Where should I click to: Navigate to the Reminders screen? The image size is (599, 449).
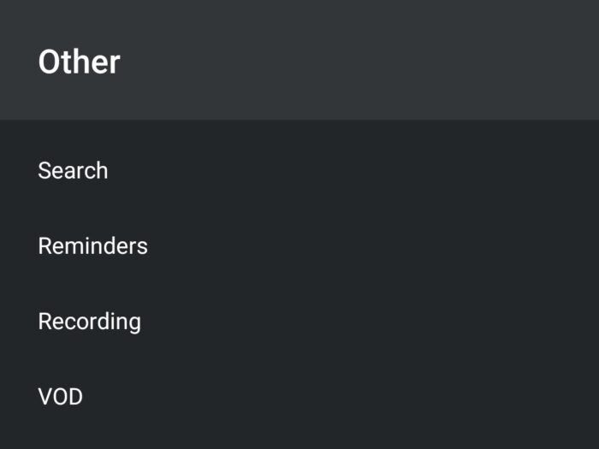(92, 246)
